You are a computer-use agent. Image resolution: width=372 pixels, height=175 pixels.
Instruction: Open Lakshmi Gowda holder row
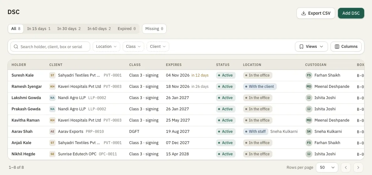(26, 98)
